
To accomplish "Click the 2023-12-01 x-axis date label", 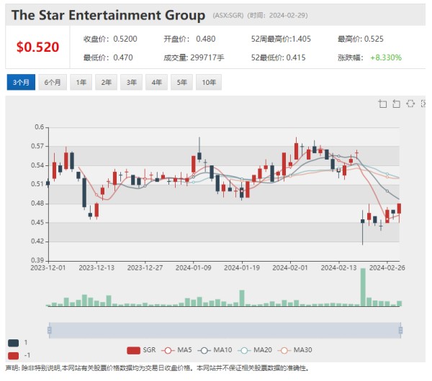I will pyautogui.click(x=48, y=267).
